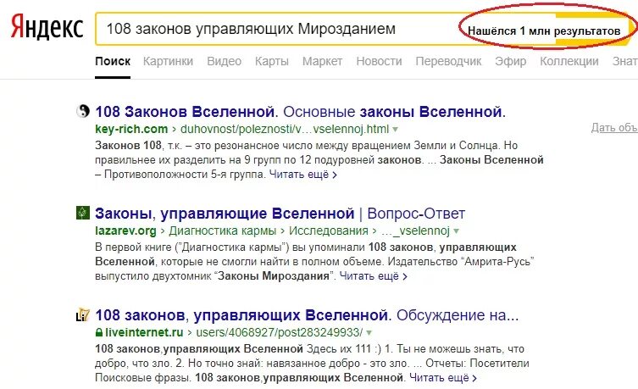Switch to the Эфир tab
Screen dimensions: 638x389
[511, 61]
